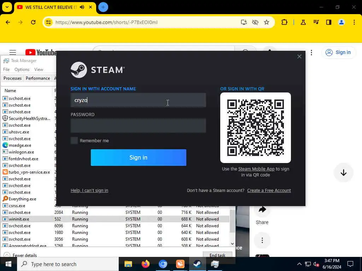Click the crossed-out eye icon in the address bar

click(x=255, y=22)
